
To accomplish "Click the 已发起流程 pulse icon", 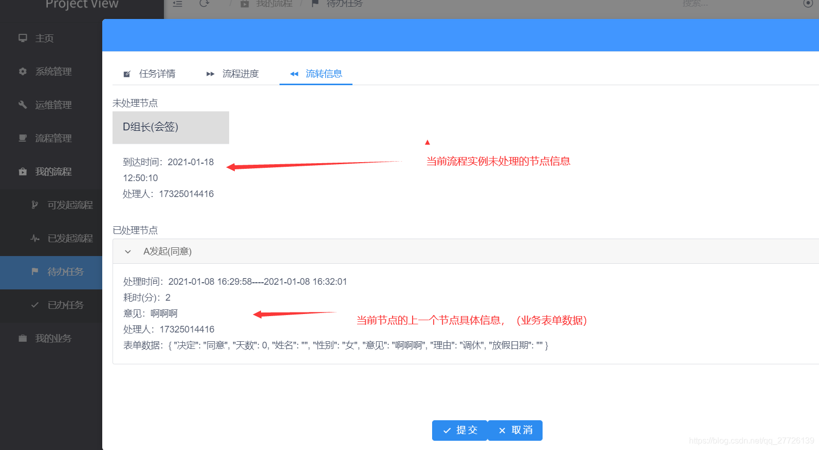I will pos(35,238).
